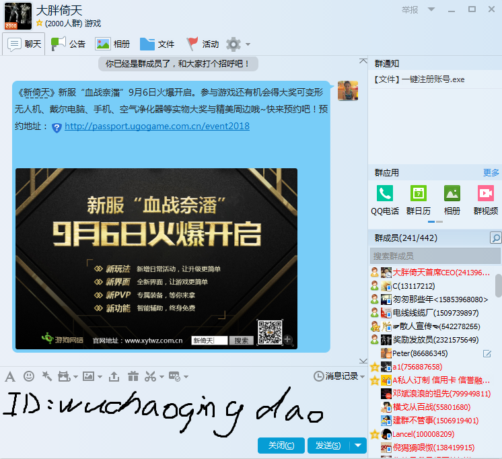Select member Peter(86686345)
This screenshot has width=502, height=459.
tap(432, 353)
